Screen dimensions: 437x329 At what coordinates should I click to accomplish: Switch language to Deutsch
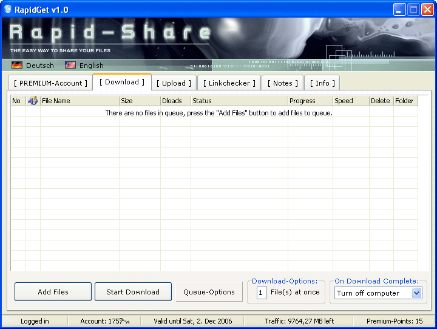click(40, 66)
